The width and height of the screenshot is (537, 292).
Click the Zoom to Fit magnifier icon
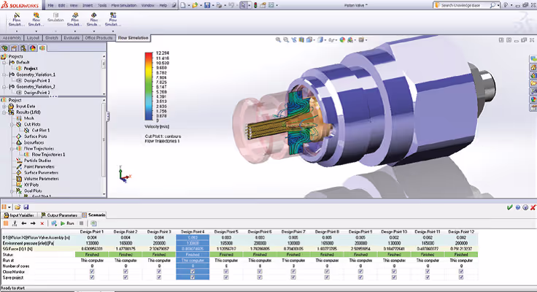tap(278, 40)
